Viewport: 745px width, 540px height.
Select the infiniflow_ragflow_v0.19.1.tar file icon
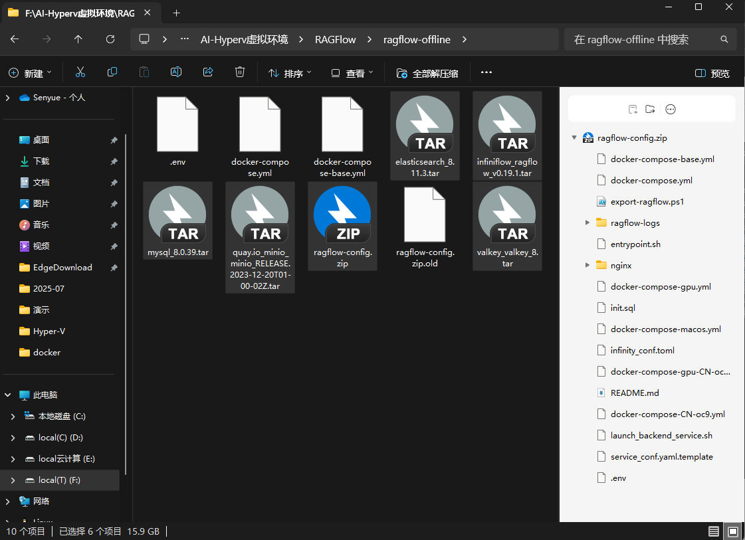pos(507,124)
